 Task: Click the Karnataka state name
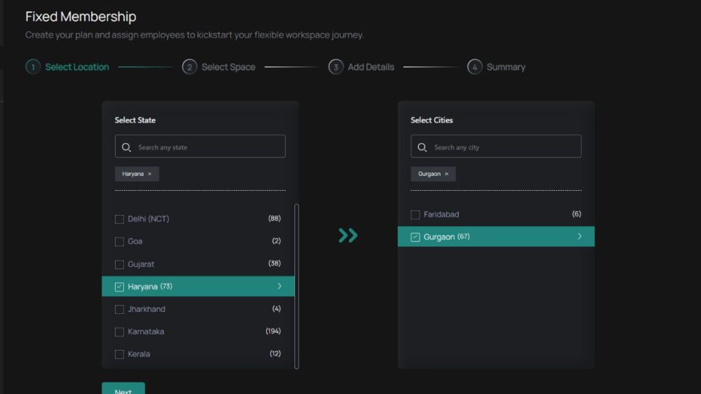[146, 332]
